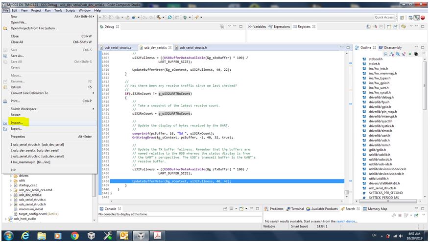Follow the search dialog link

(346, 221)
